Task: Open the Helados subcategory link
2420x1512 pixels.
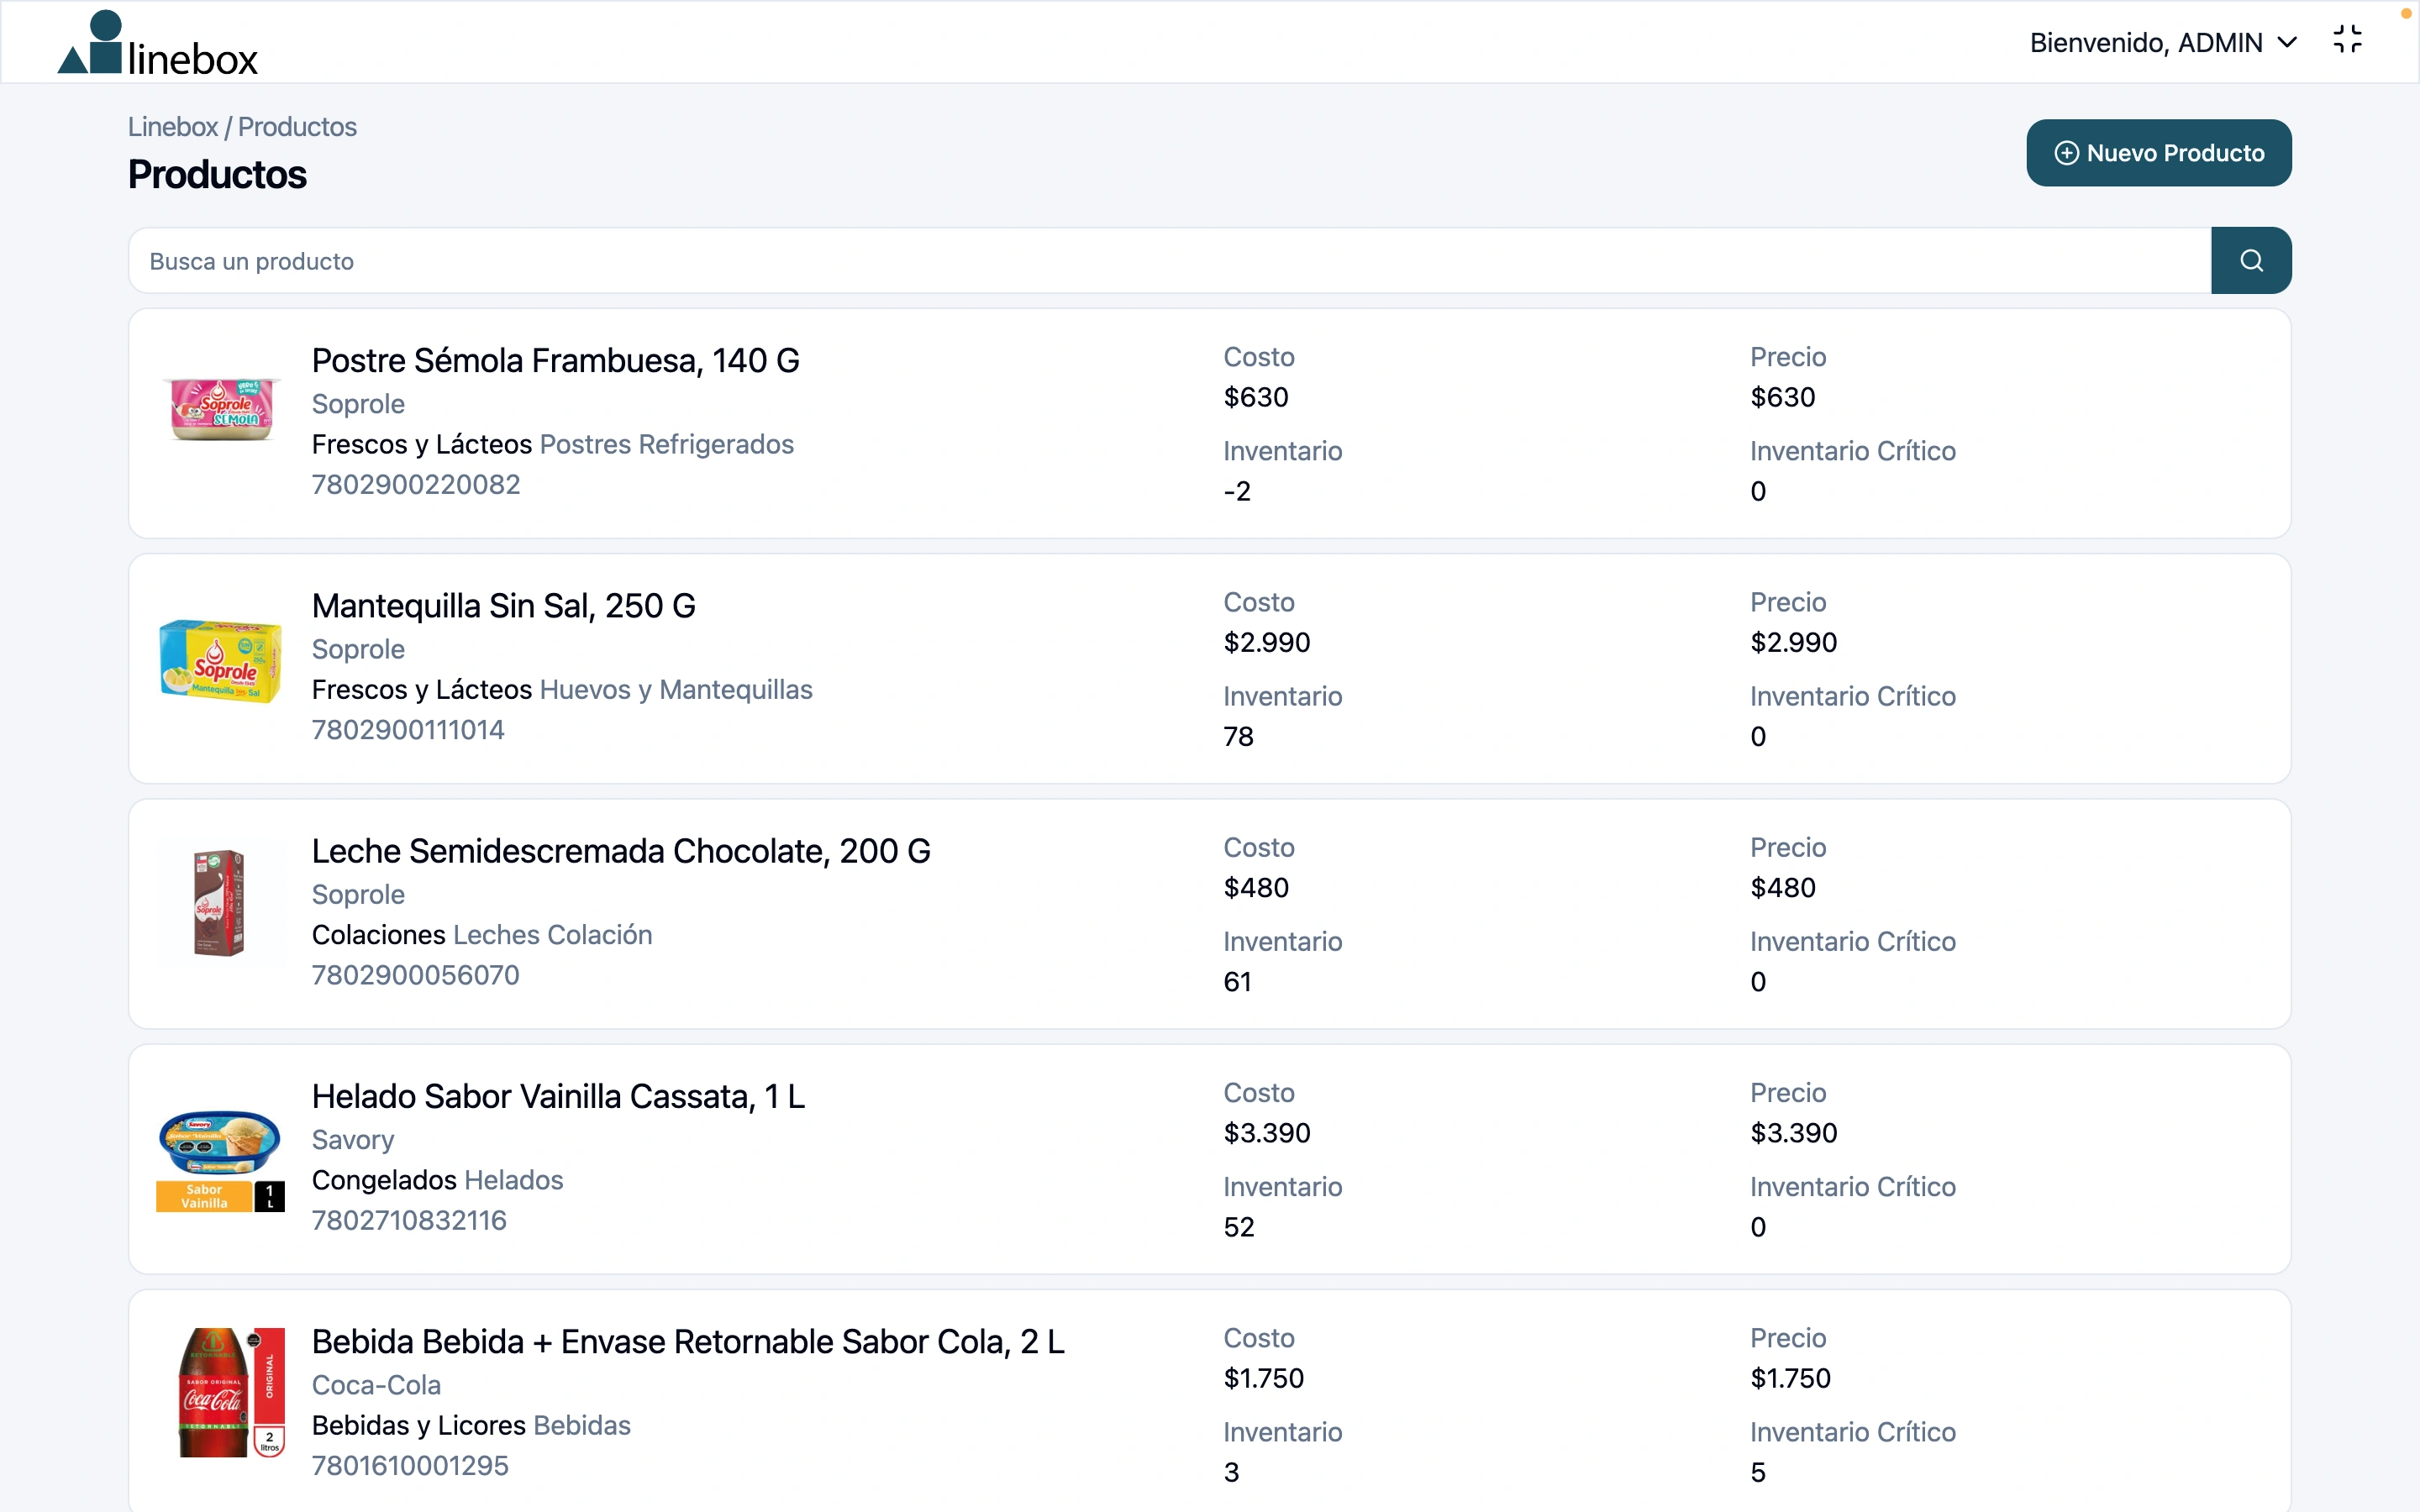Action: point(512,1180)
